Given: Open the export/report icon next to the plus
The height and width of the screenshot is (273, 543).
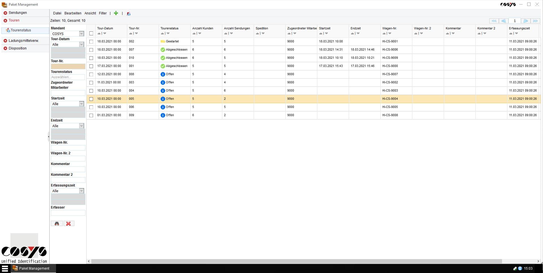Looking at the screenshot, I should point(129,13).
